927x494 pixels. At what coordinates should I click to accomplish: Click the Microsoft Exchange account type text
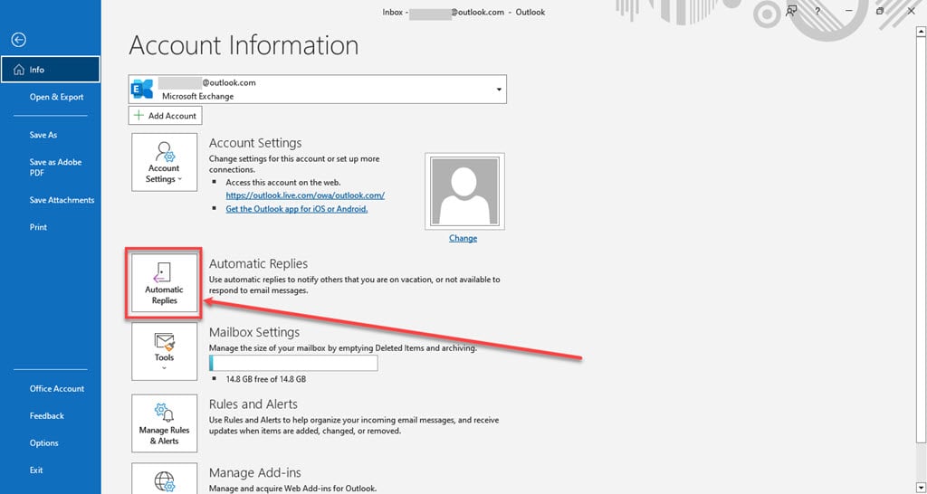[x=198, y=96]
